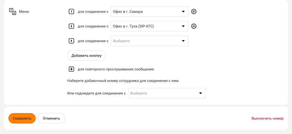Image resolution: width=292 pixels, height=134 pixels.
Task: Save changes with the Сохранить button
Action: [x=22, y=118]
